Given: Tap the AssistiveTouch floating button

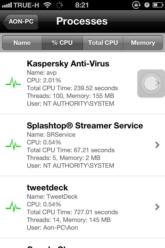Looking at the screenshot, I should click(151, 83).
